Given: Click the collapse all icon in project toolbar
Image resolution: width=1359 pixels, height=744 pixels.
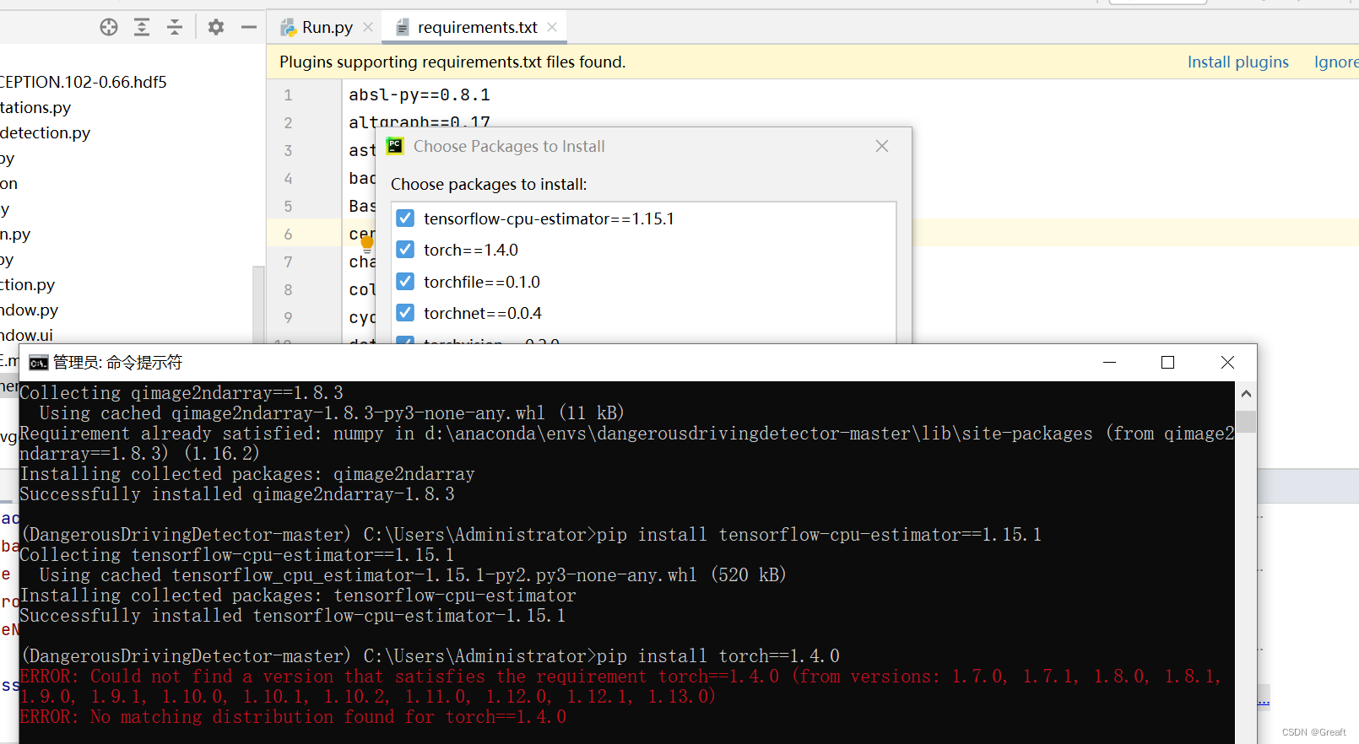Looking at the screenshot, I should pyautogui.click(x=175, y=27).
